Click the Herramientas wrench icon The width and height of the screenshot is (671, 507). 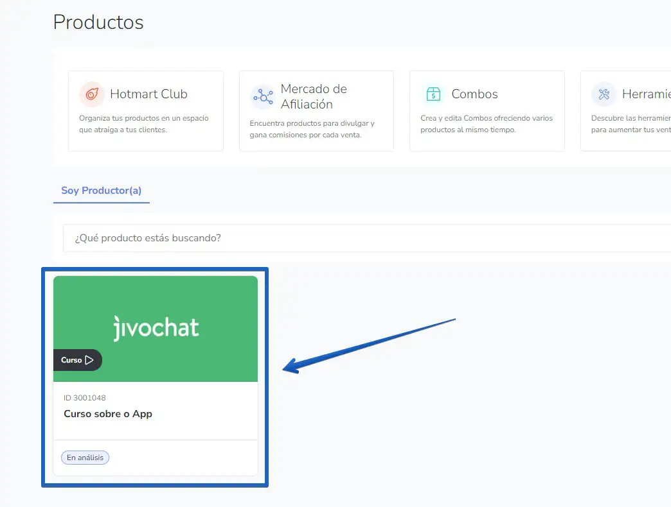[604, 94]
